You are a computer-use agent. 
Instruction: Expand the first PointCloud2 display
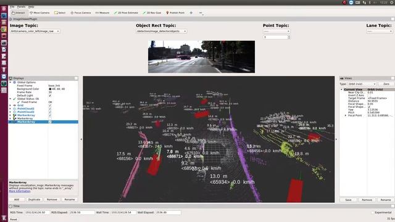coord(10,109)
